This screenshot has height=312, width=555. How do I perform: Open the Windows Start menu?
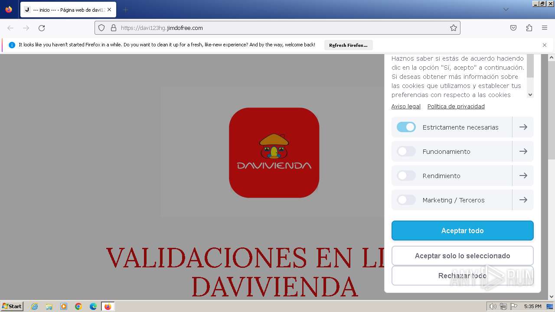coord(12,306)
